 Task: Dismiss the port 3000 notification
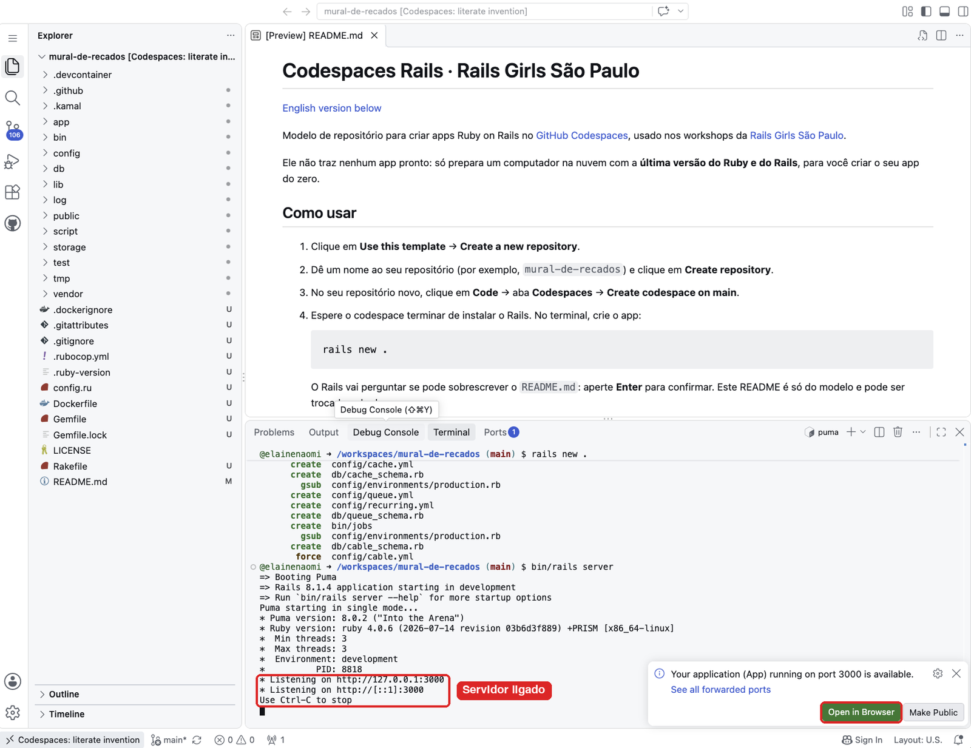(956, 673)
